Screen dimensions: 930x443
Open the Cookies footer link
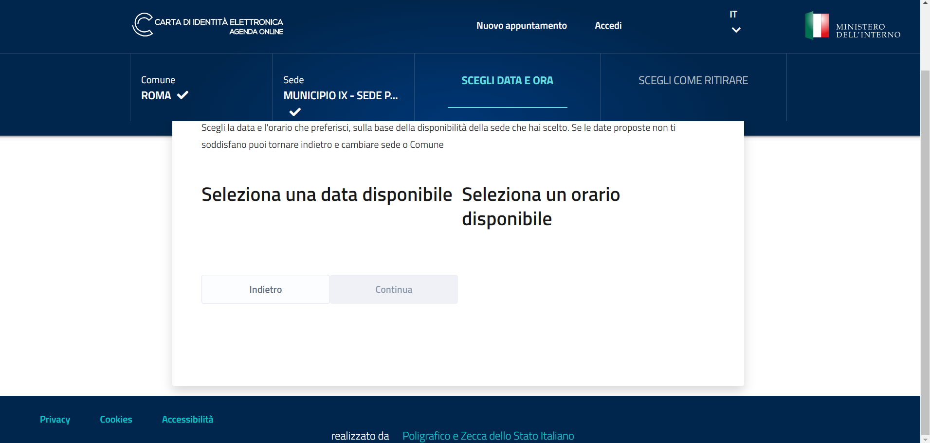tap(116, 419)
